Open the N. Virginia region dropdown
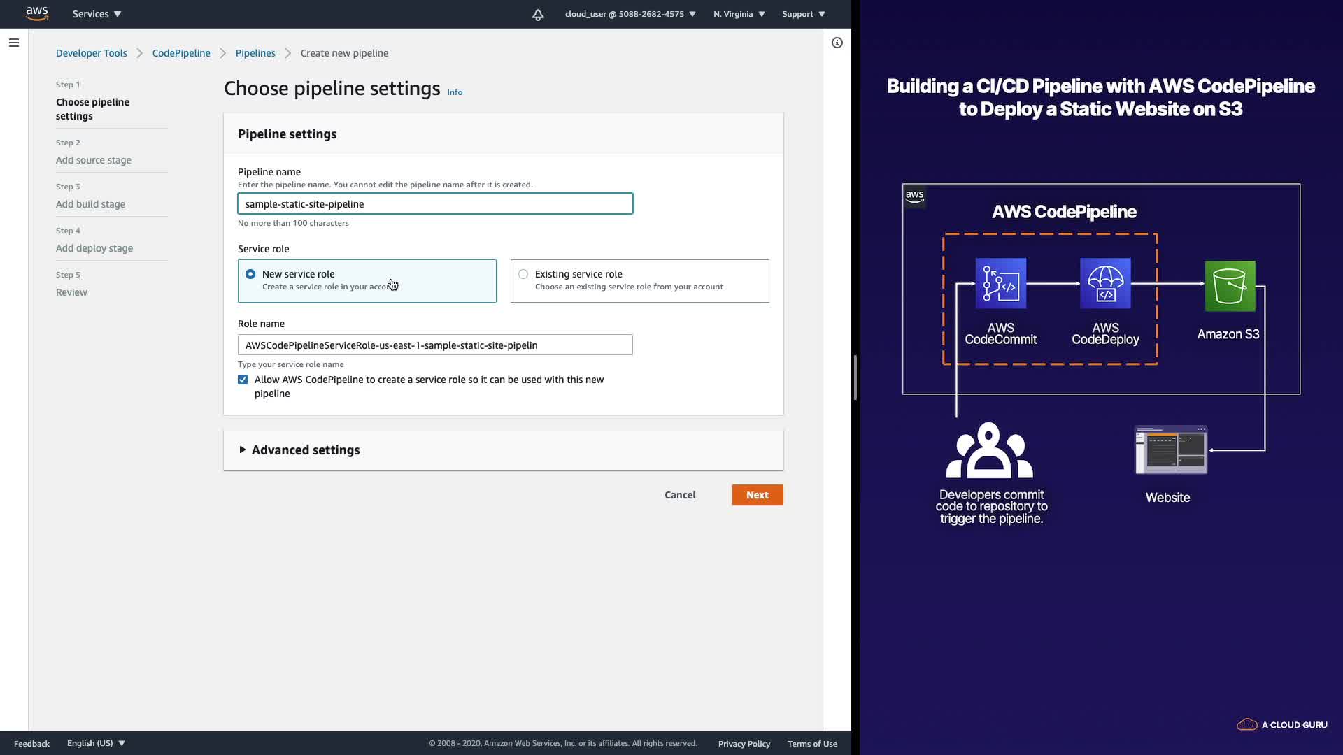Screen dimensions: 1343x755 (x=739, y=14)
